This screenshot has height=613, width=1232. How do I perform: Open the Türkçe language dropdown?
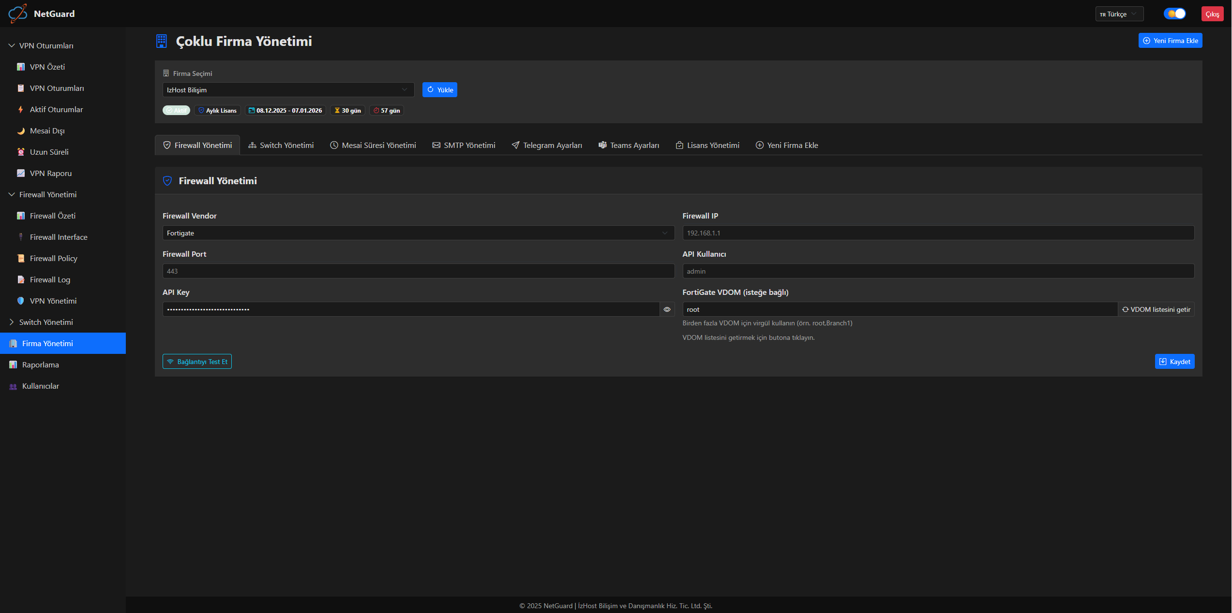click(1119, 14)
